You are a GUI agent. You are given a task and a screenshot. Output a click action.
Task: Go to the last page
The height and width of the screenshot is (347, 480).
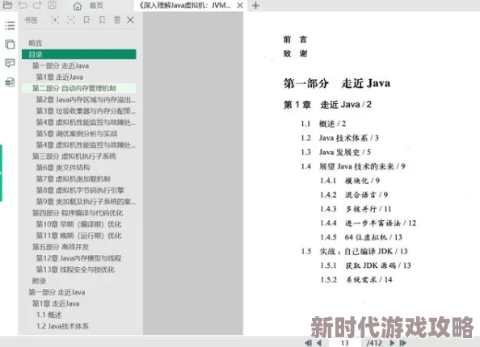[x=403, y=343]
